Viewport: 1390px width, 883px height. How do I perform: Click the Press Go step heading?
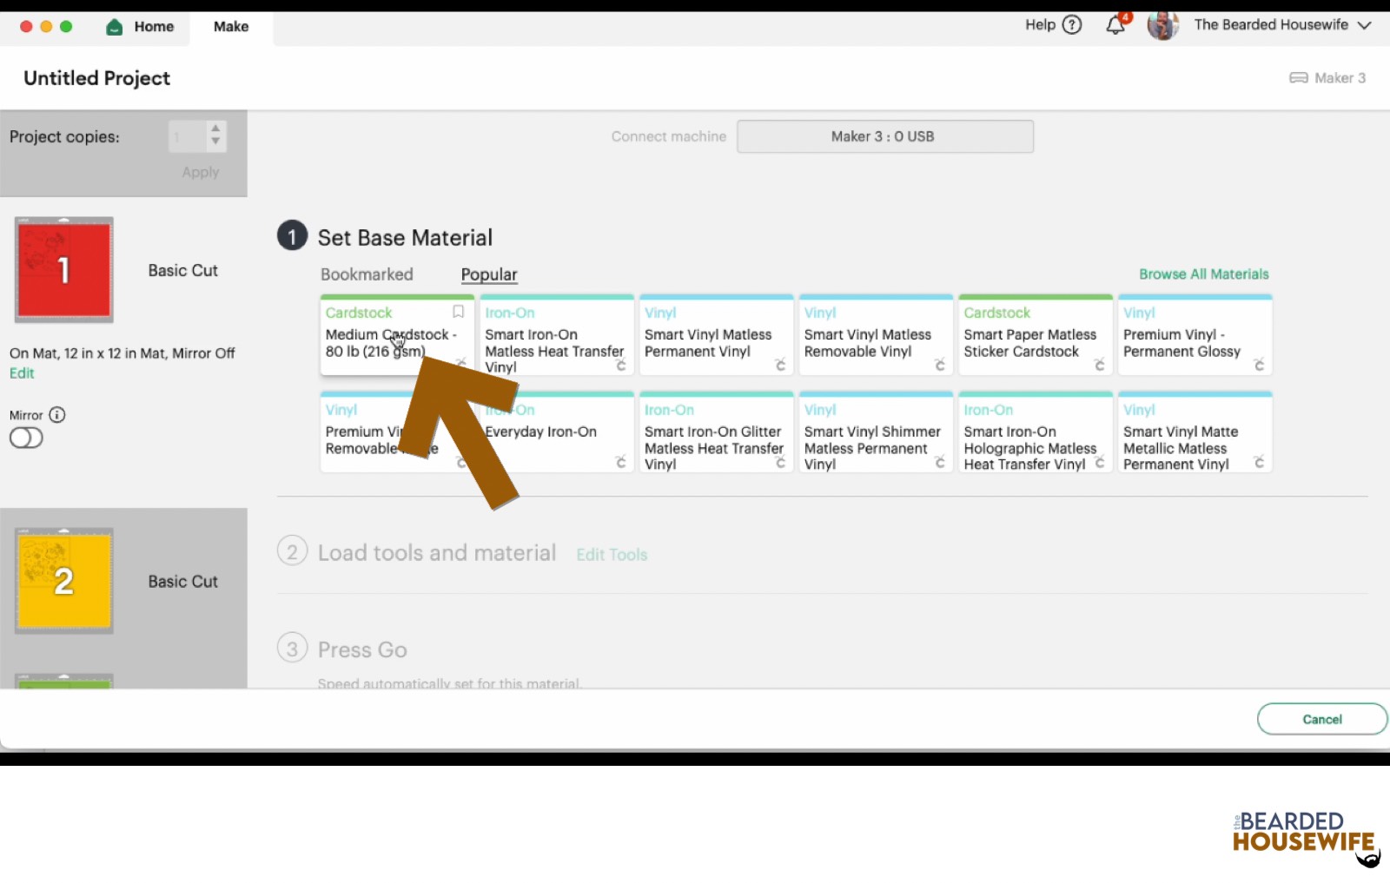pyautogui.click(x=362, y=649)
